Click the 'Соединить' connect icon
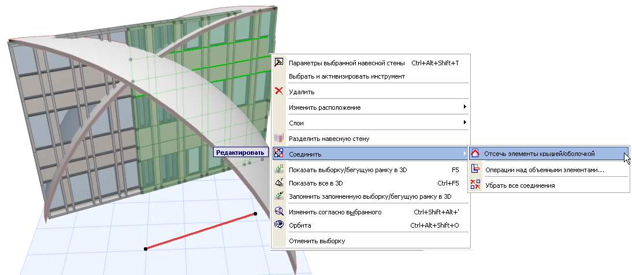Screen dimensions: 632x275 pos(278,153)
